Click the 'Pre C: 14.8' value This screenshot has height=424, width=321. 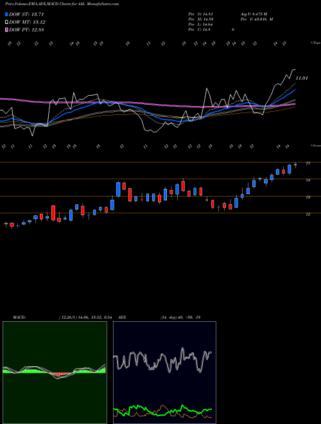point(201,30)
